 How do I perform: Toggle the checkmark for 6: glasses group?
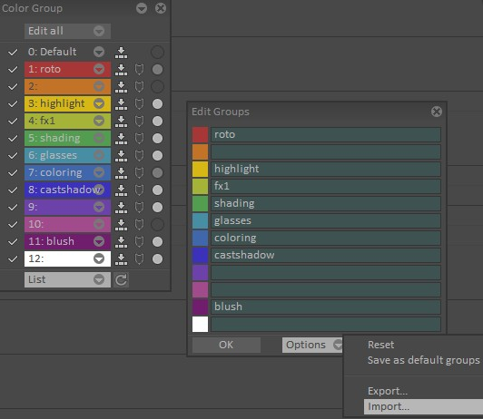point(13,156)
